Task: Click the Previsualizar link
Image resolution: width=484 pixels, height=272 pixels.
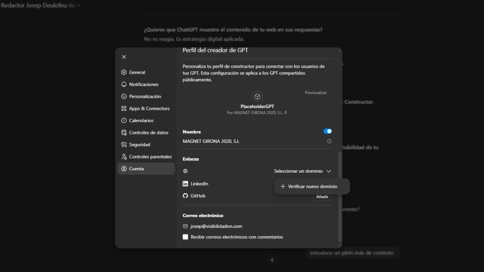Action: [315, 93]
